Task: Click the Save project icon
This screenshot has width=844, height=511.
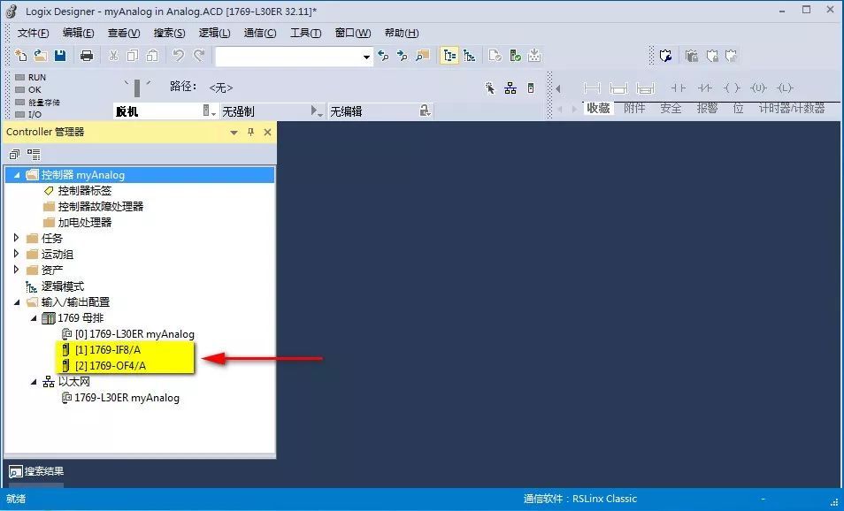Action: tap(60, 56)
